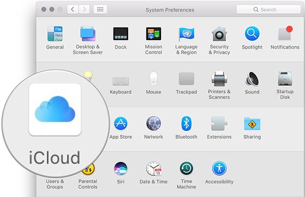The image size is (305, 197).
Task: Open Mouse preferences icon
Action: (153, 79)
